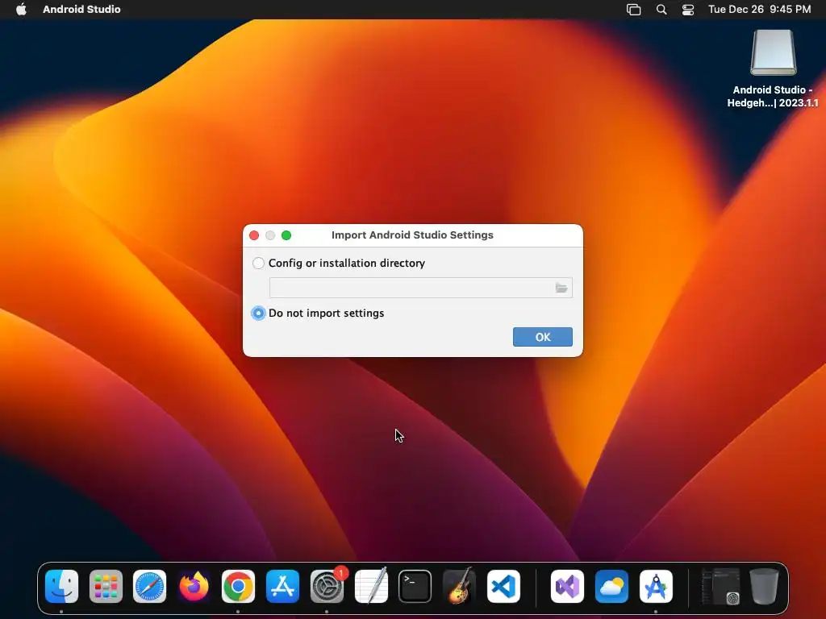Click the Android Studio icon in the Dock
The height and width of the screenshot is (619, 826).
(x=656, y=587)
